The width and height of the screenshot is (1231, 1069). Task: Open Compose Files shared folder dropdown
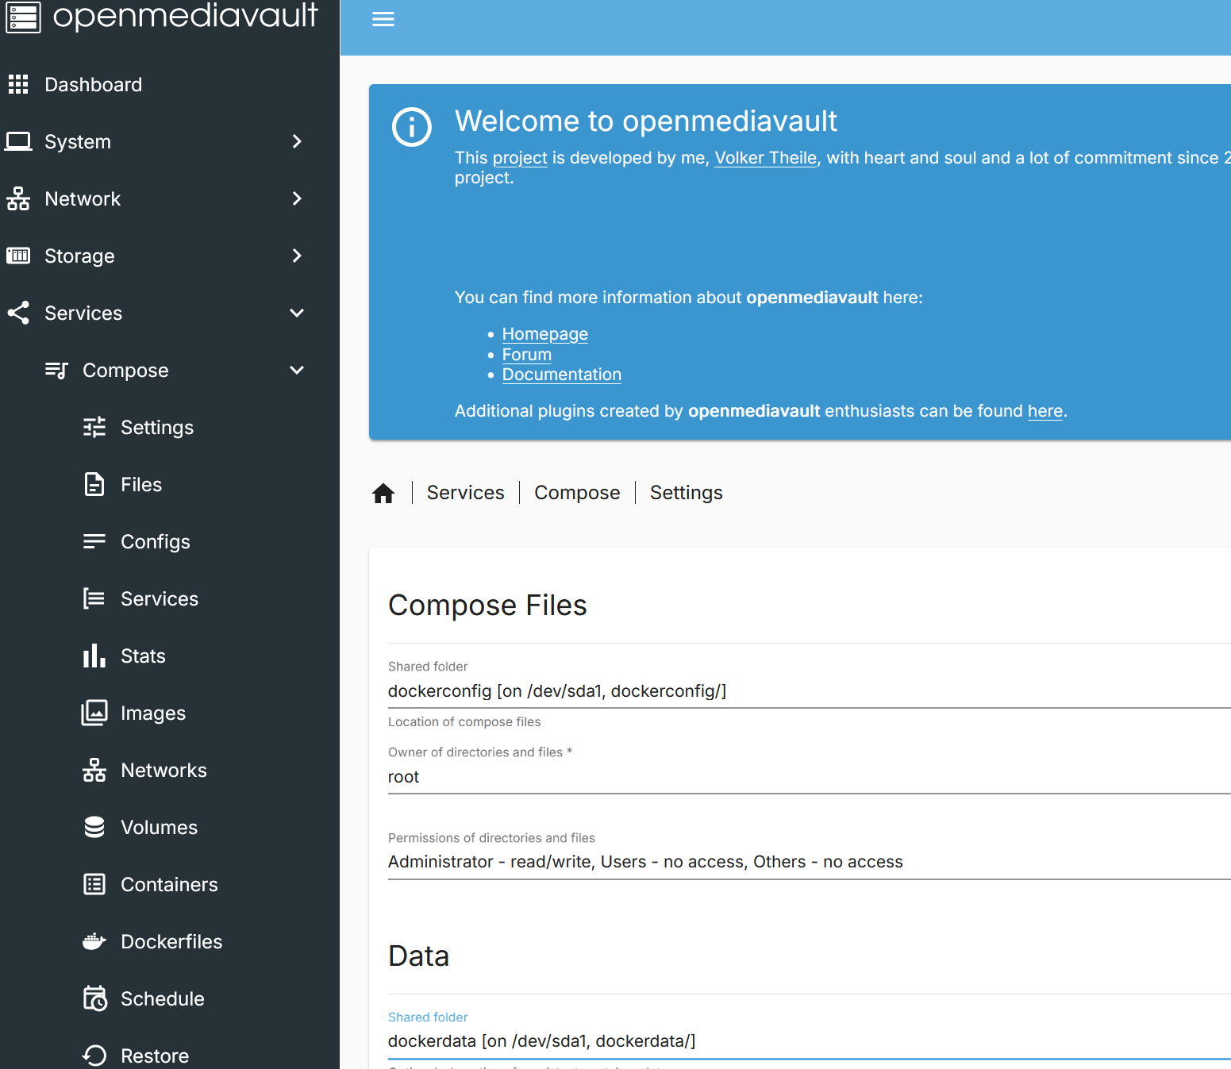[810, 690]
